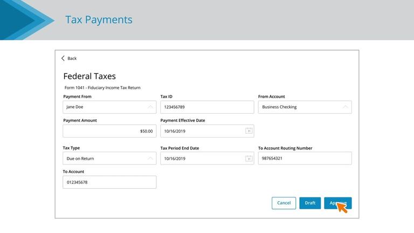414x233 pixels.
Task: Click the Approve button
Action: click(x=338, y=203)
